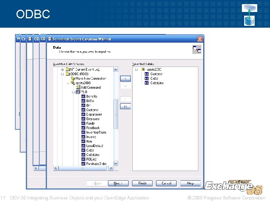Click the Invoice table icon
270x202 pixels.
[x=83, y=137]
